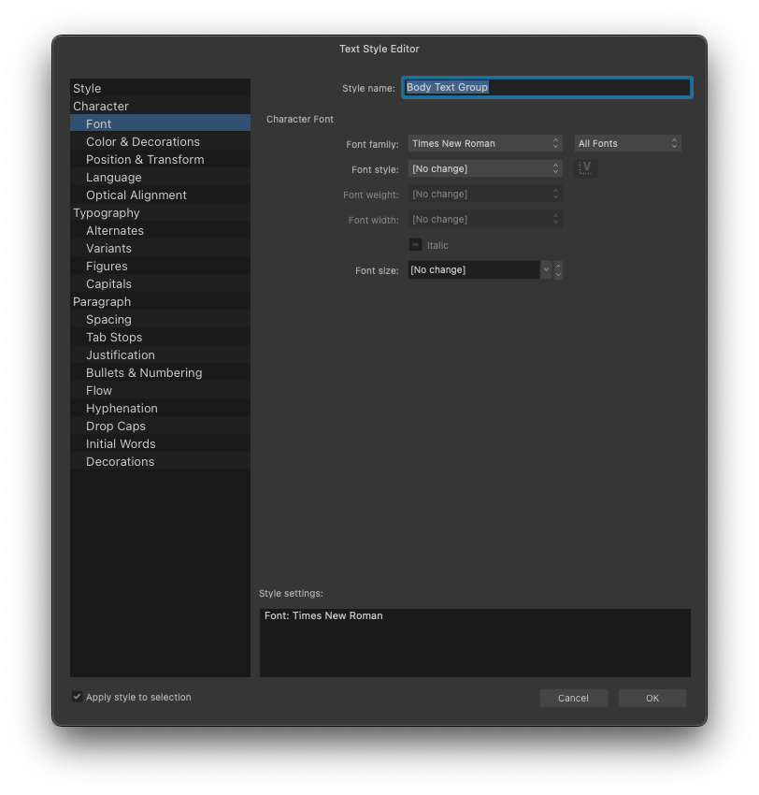
Task: Open the Font family dropdown showing Times New Roman
Action: (x=484, y=143)
